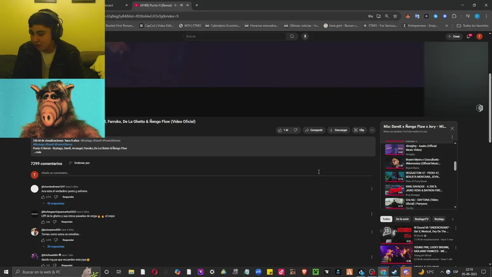492x277 pixels.
Task: Open options for berlangaortizjuancarlos5333 comment
Action: point(372,214)
